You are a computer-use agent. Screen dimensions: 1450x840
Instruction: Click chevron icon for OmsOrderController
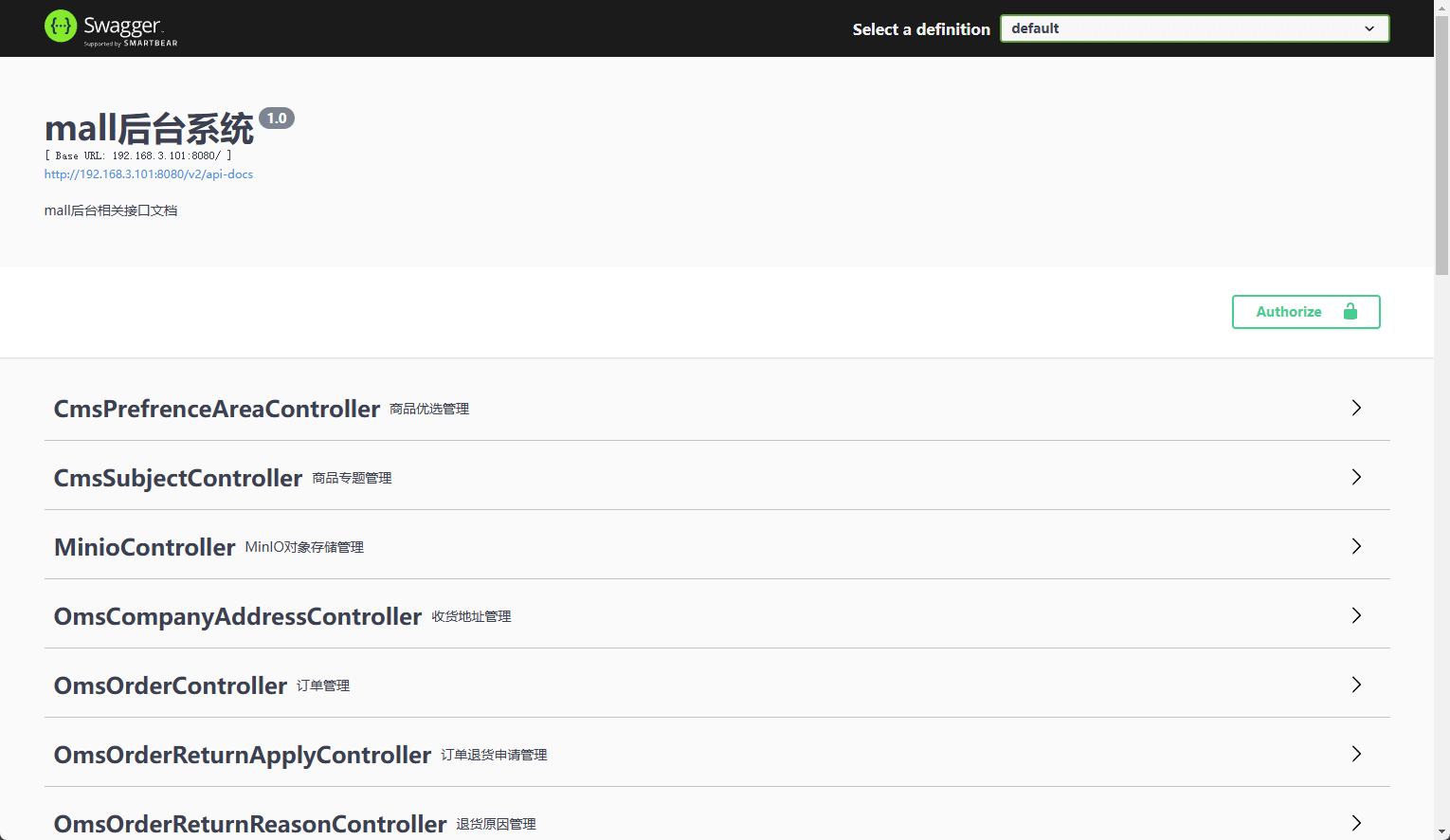point(1356,685)
